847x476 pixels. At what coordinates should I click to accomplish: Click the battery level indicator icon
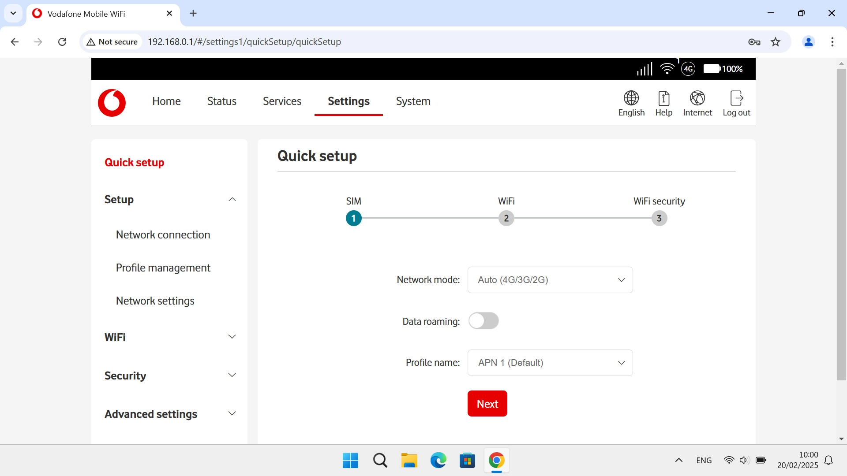712,69
